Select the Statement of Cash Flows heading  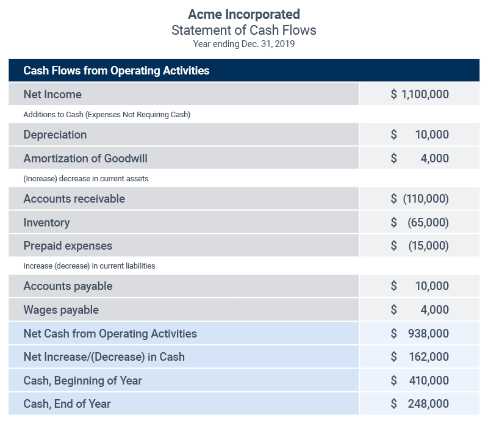244,30
